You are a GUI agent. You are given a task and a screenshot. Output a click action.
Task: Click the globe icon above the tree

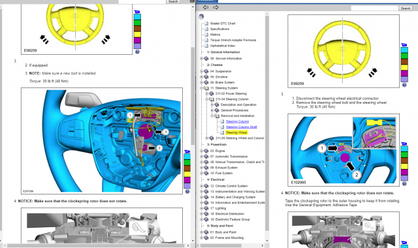click(201, 16)
